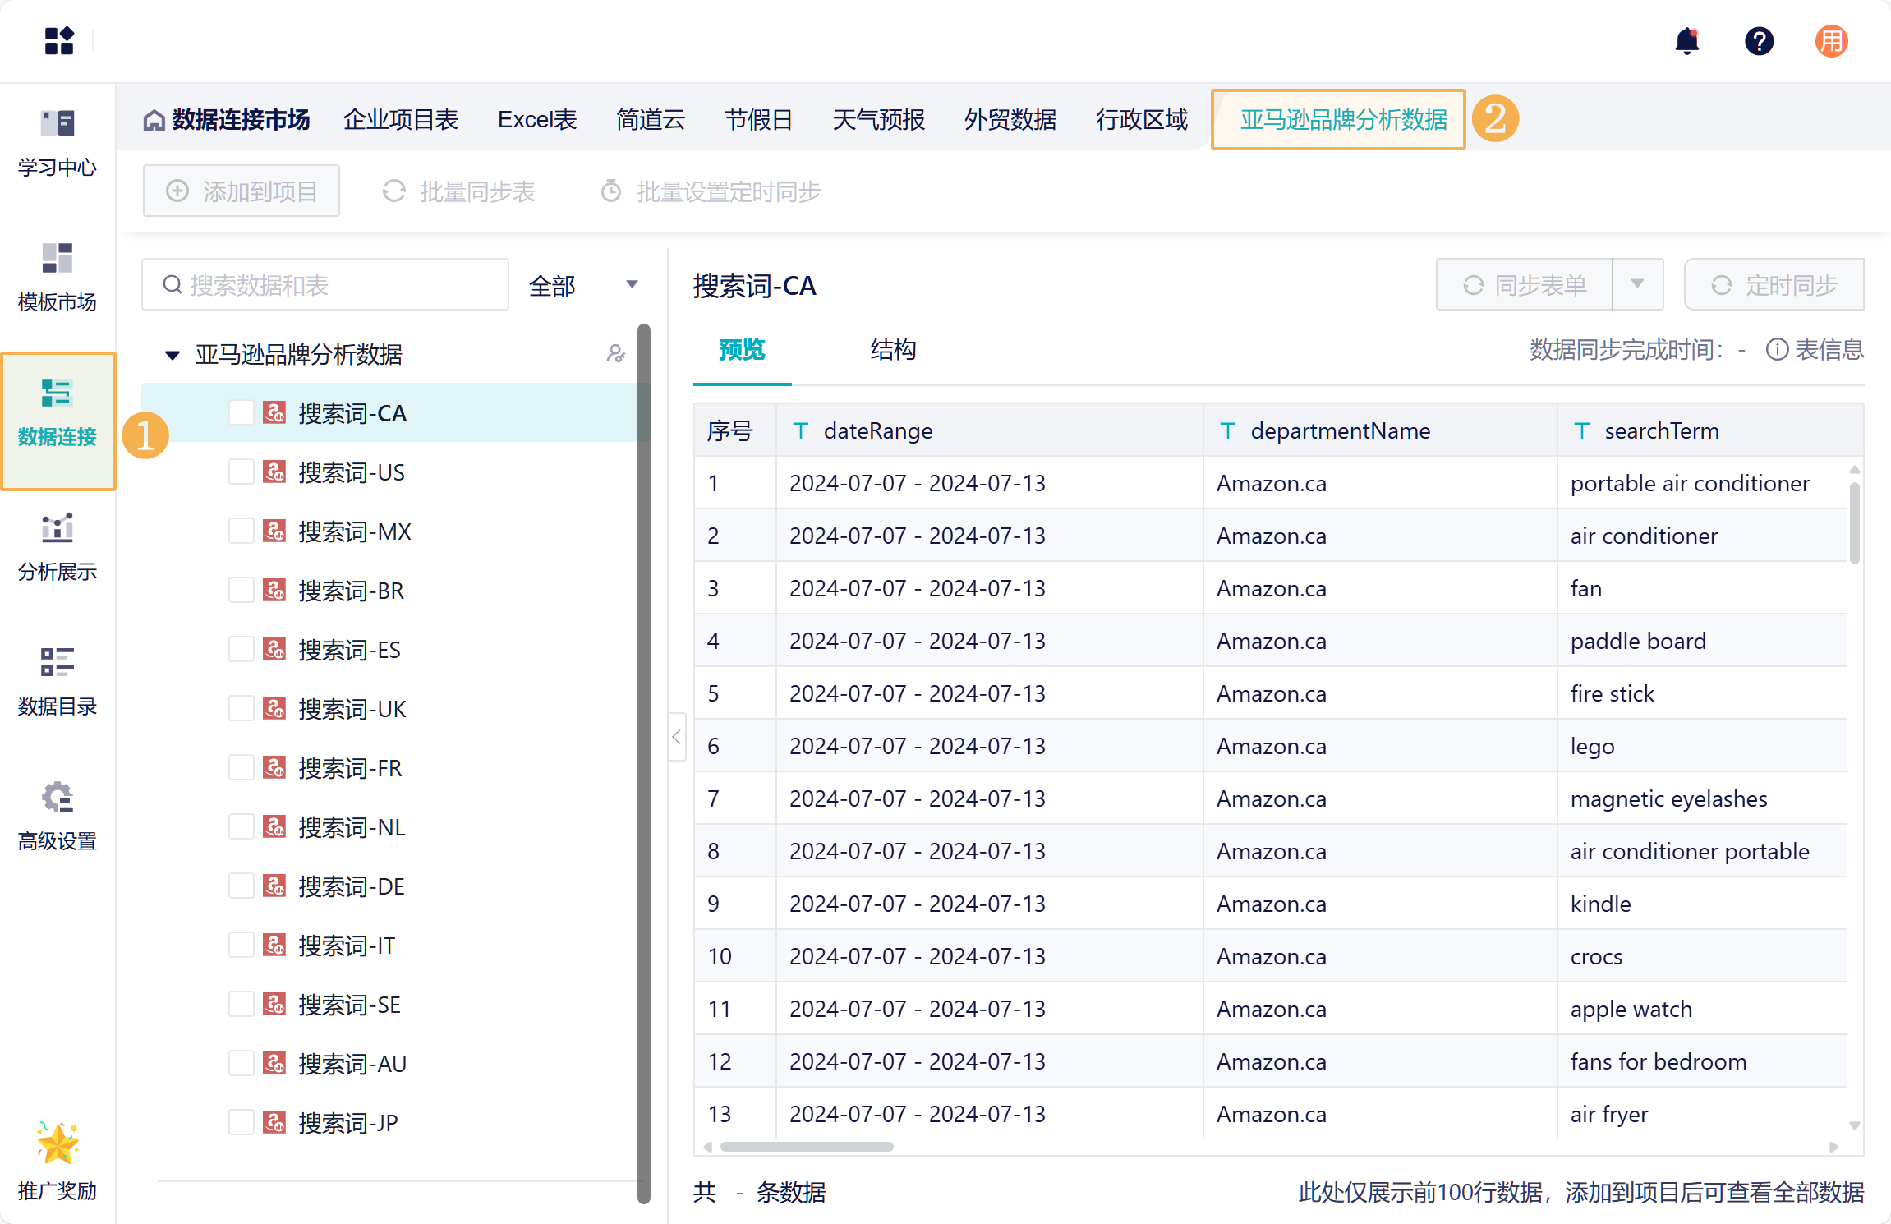Select the 搜索词-JP checkbox
Image resolution: width=1891 pixels, height=1224 pixels.
pos(241,1123)
